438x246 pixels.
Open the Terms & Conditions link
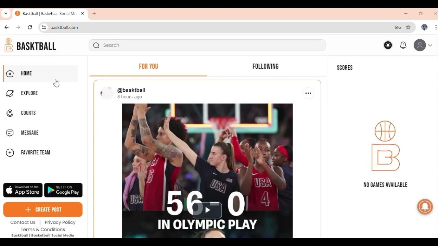pos(43,230)
